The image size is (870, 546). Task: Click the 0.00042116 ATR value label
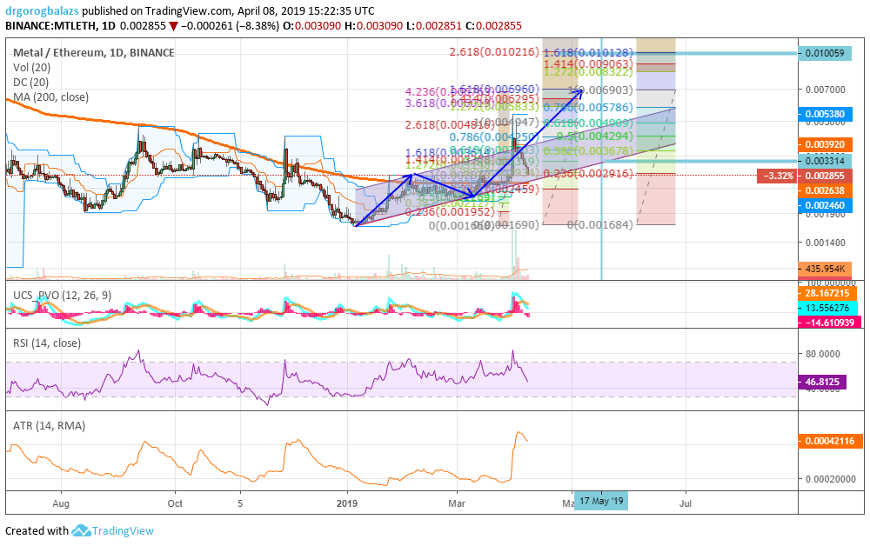(x=830, y=441)
